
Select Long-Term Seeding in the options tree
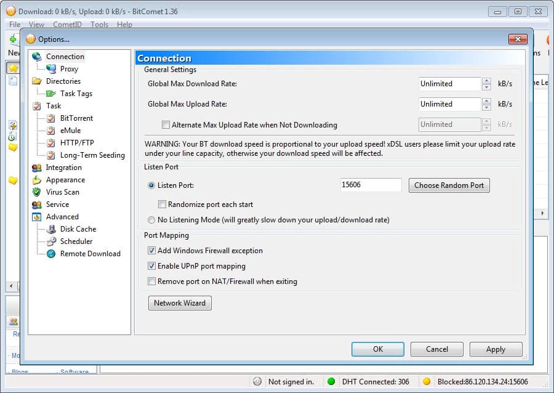click(92, 155)
